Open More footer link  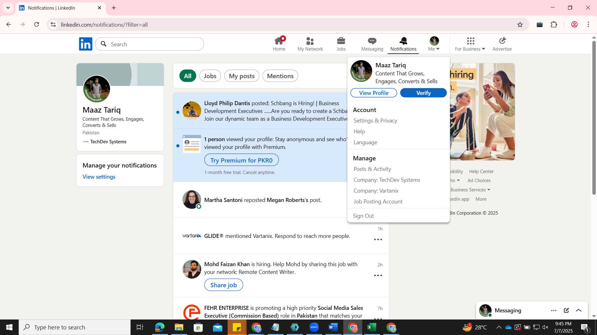pyautogui.click(x=481, y=199)
